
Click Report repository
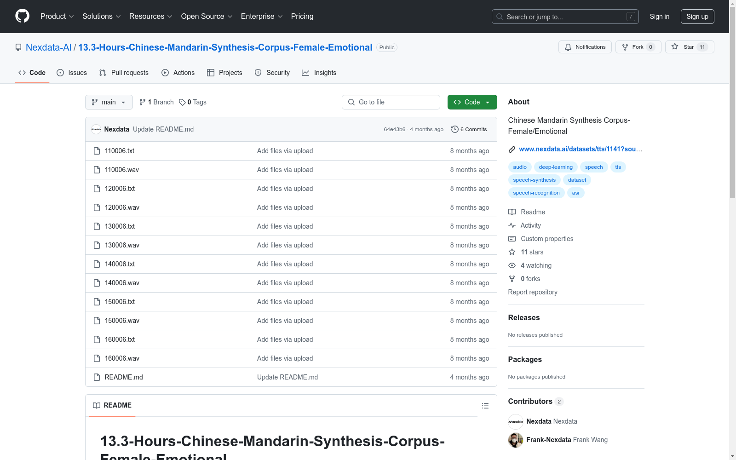click(x=533, y=292)
